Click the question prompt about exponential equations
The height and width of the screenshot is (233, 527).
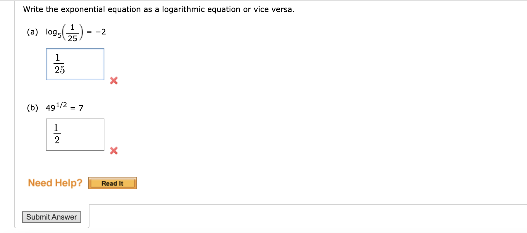tap(158, 9)
